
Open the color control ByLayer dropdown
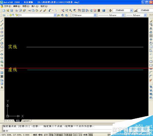pos(84,15)
